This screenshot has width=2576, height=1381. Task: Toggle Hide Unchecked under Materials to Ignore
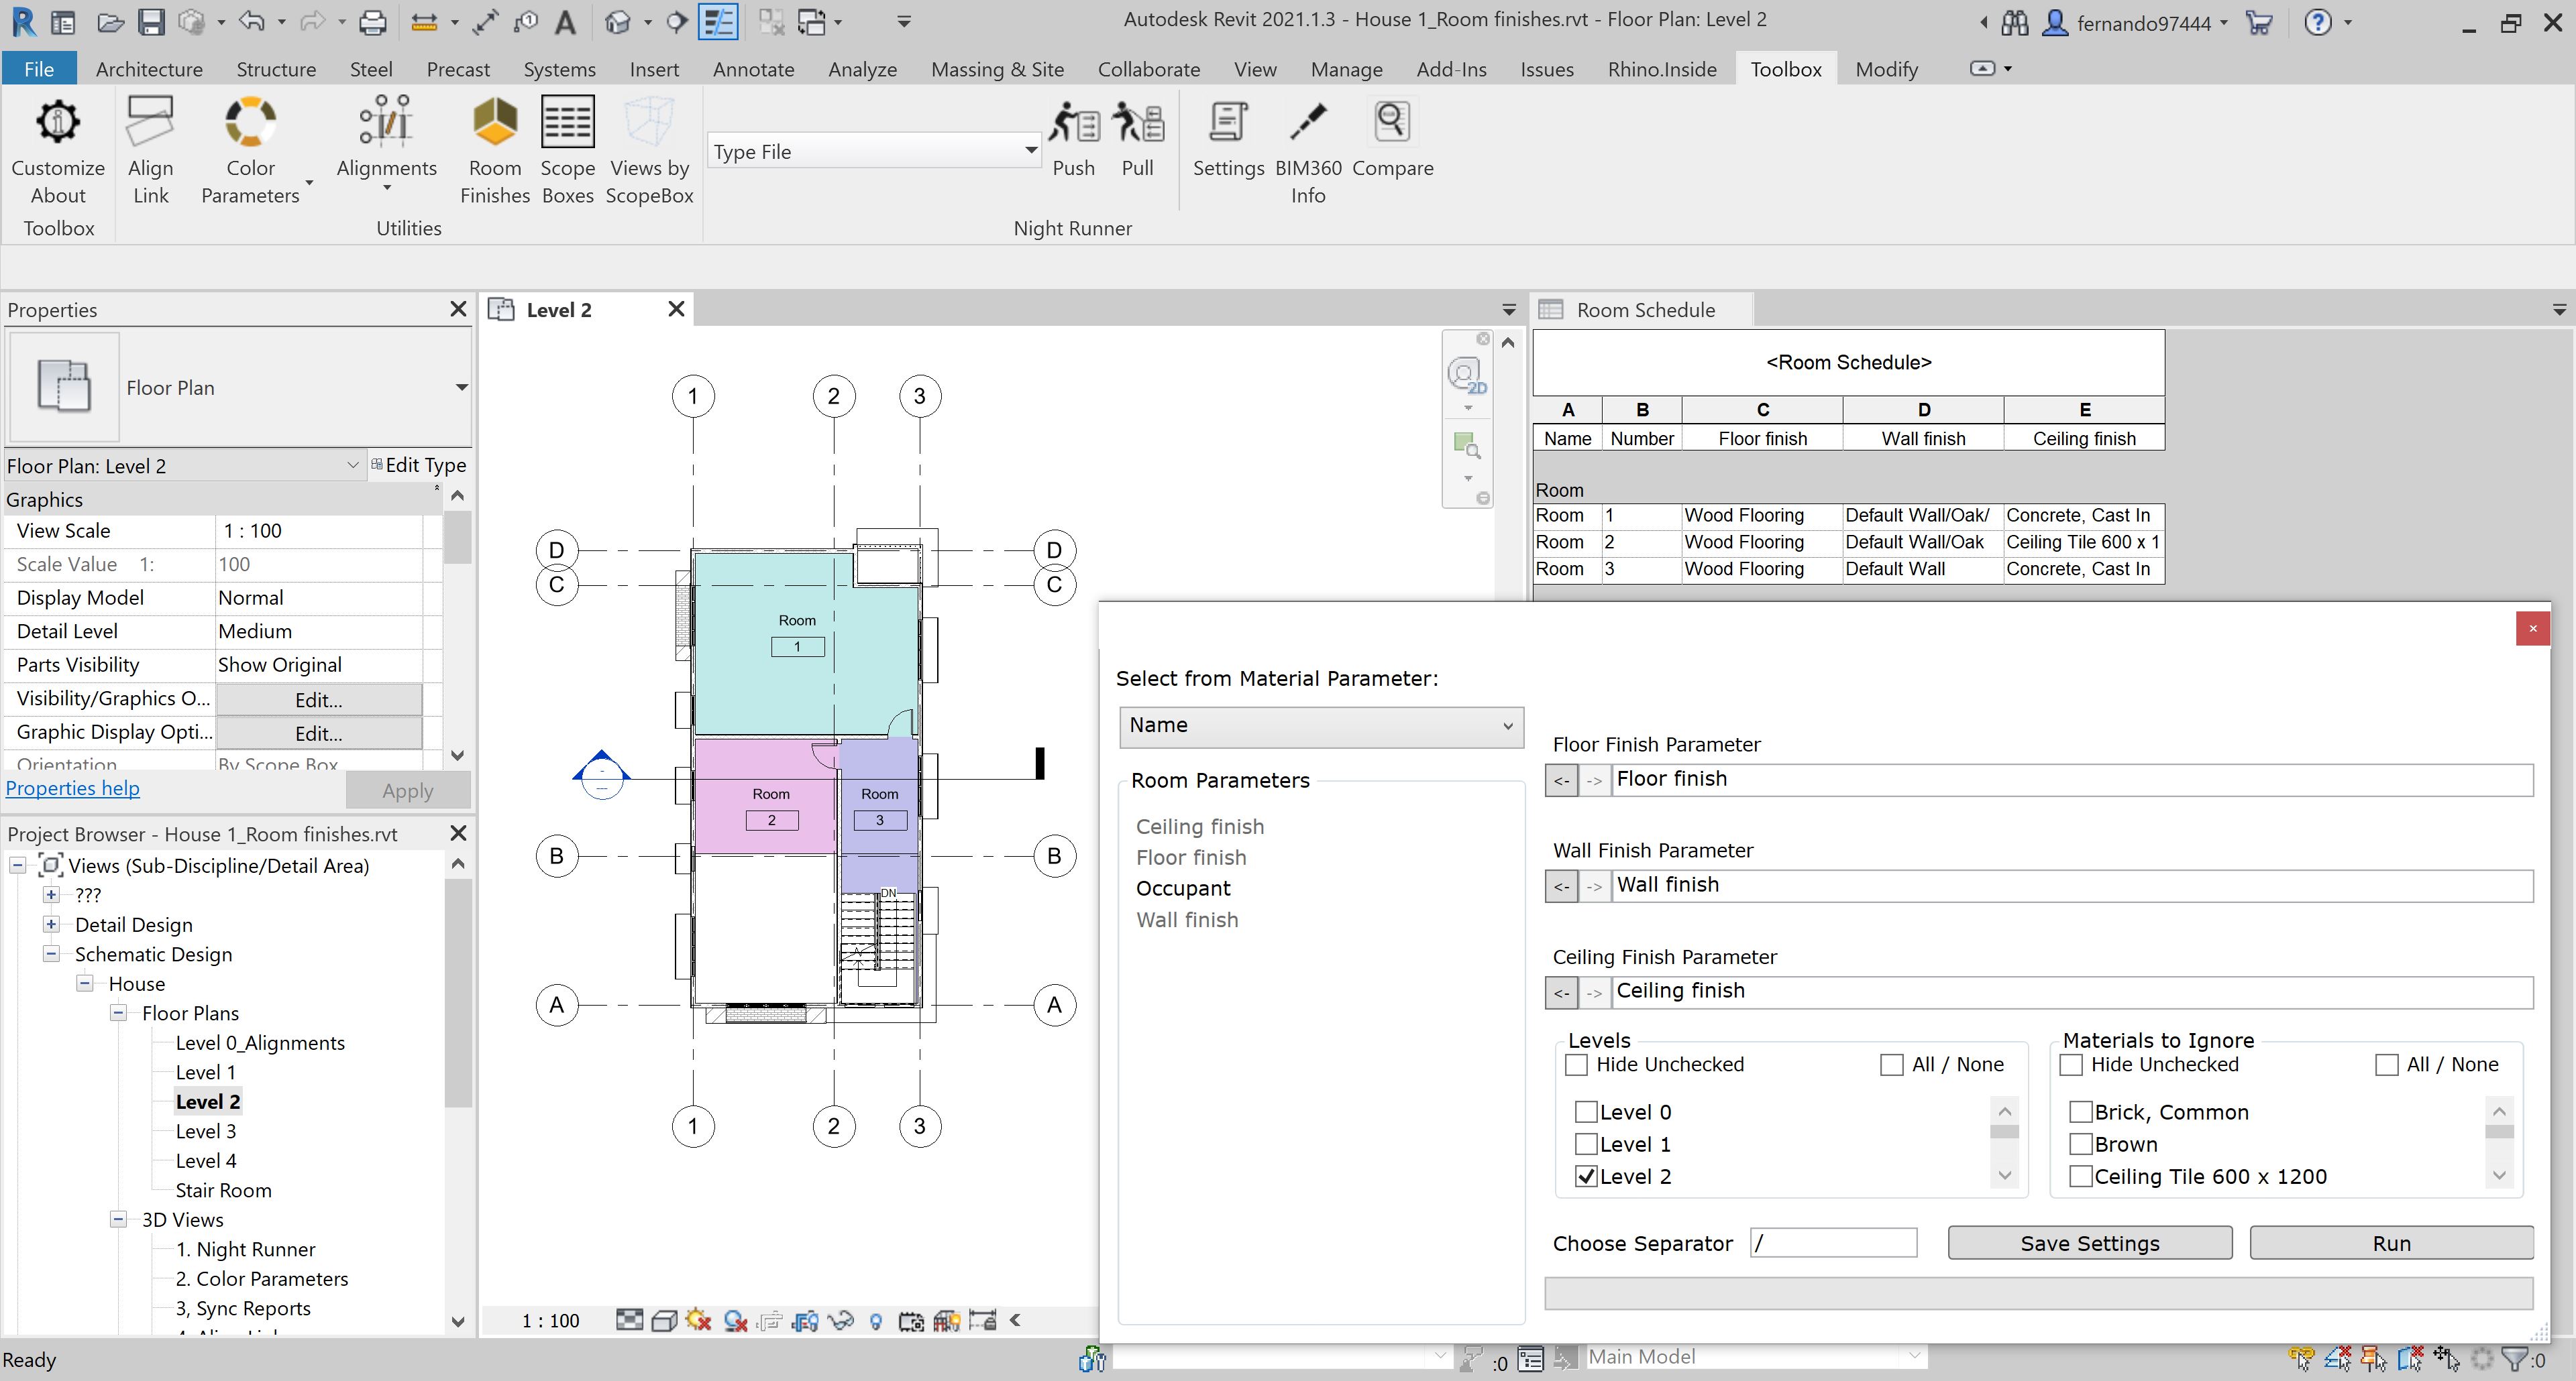point(2072,1065)
